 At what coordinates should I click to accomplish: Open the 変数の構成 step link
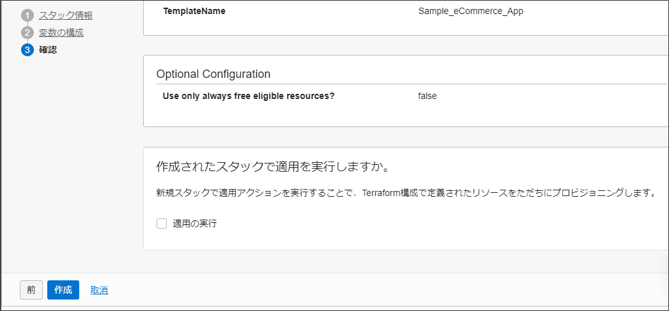(61, 33)
